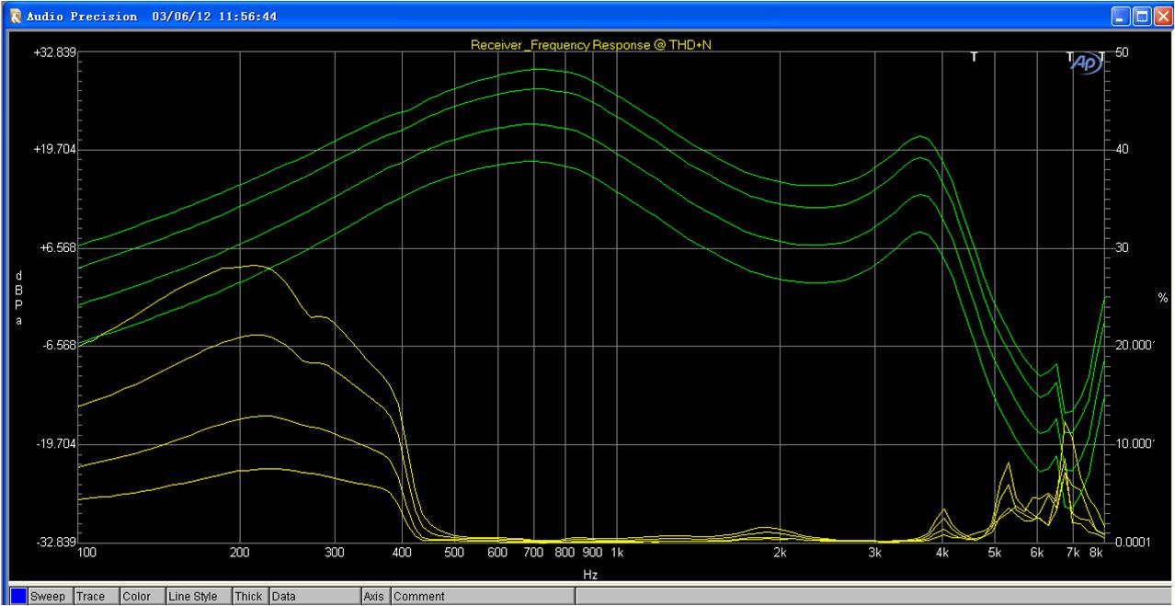Click the 5k frequency axis tick label
This screenshot has height=606, width=1175.
tap(995, 554)
